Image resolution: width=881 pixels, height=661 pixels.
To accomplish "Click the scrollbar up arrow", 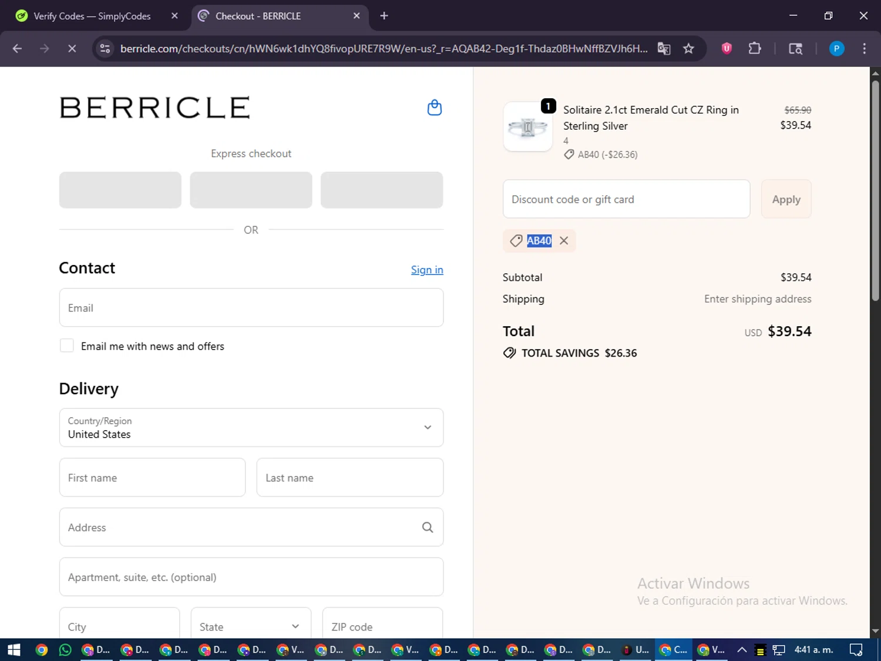I will [x=875, y=73].
